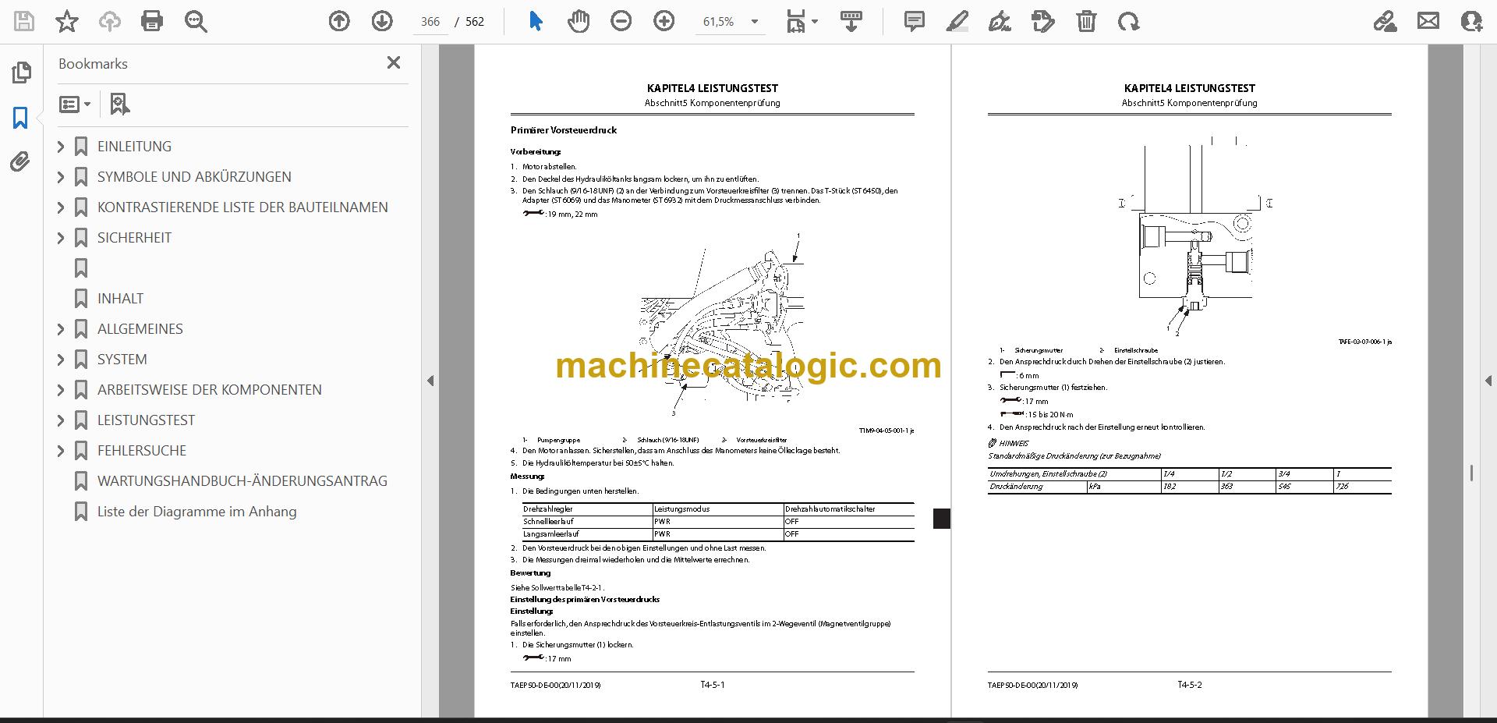
Task: Open the Add comment sticky note tool
Action: (914, 21)
